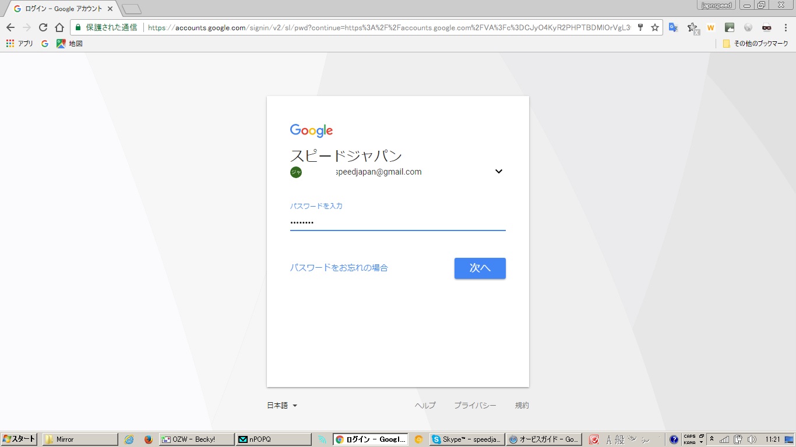Open the blue help tray icon
The height and width of the screenshot is (447, 796).
(674, 439)
